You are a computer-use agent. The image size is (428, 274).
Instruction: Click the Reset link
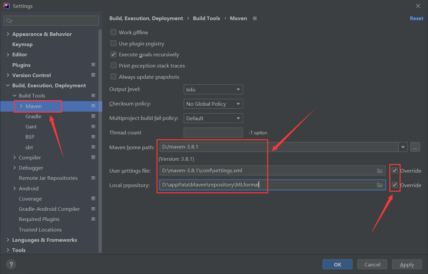click(416, 18)
